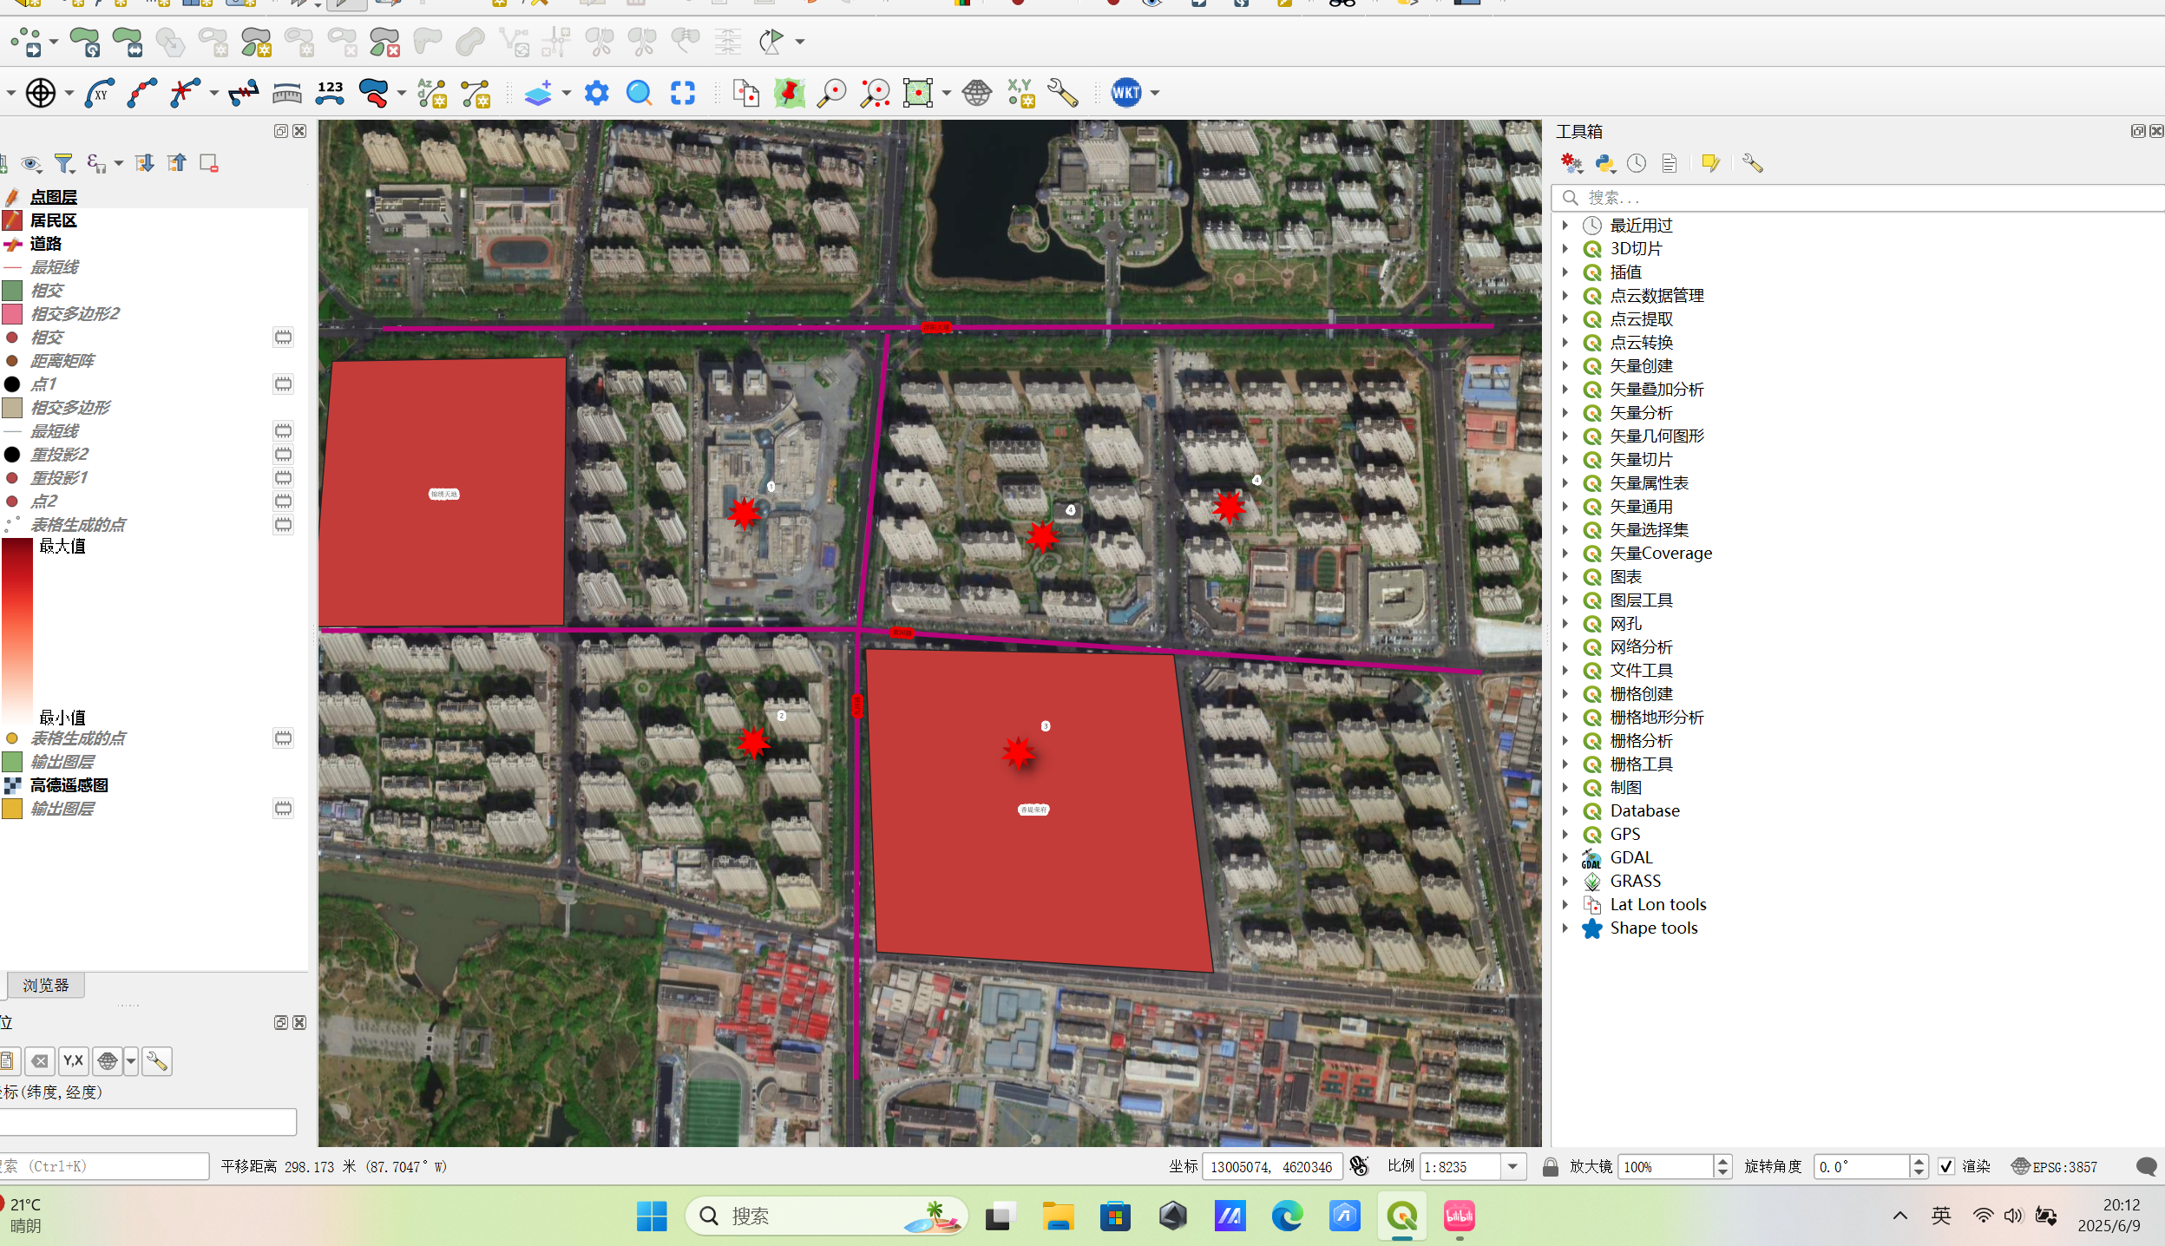Open toolbox options wrench icon

coord(1752,163)
